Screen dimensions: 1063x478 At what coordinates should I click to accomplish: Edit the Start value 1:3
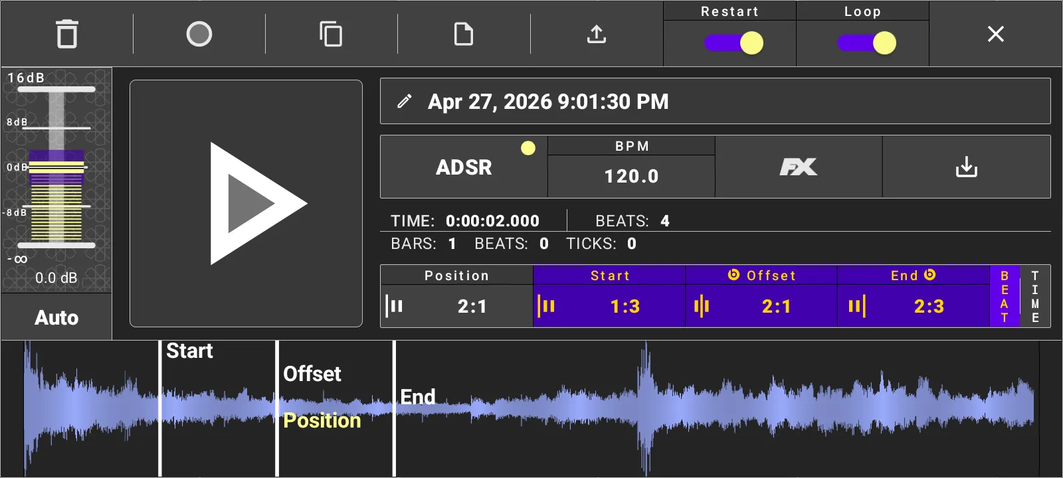625,307
